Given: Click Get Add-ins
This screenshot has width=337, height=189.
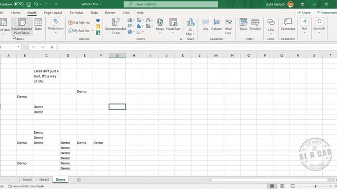Looking at the screenshot, I should click(x=79, y=22).
